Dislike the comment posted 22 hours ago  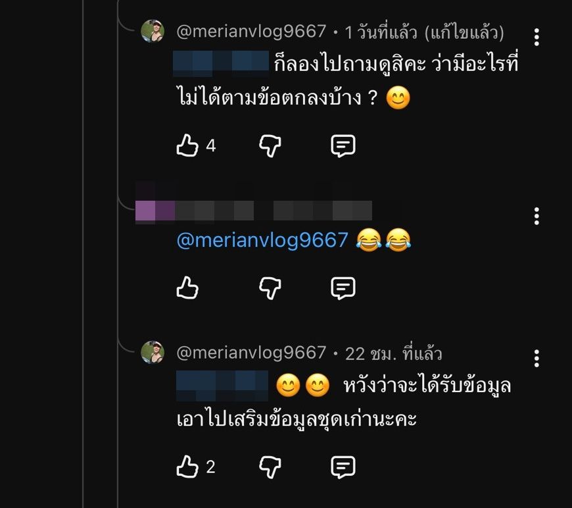(270, 467)
